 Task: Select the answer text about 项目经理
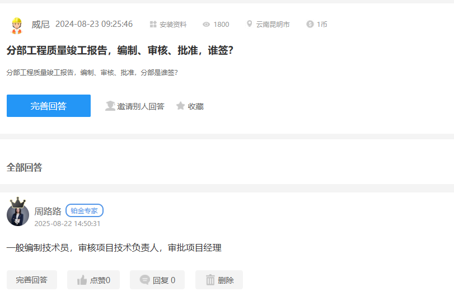(x=114, y=248)
